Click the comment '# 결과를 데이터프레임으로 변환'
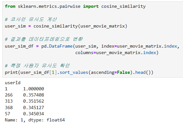Image resolution: width=183 pixels, height=125 pixels. (44, 39)
